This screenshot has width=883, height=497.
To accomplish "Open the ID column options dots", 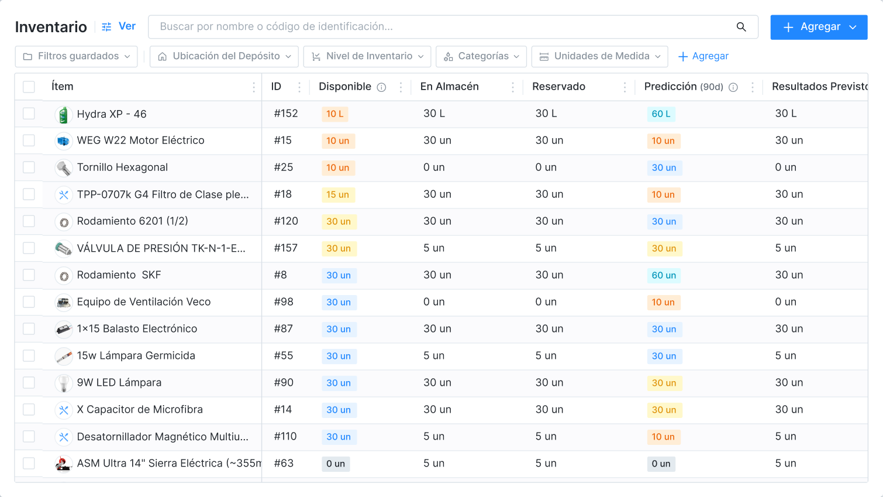I will point(299,87).
